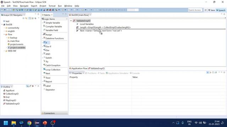This screenshot has height=127, width=227.
Task: Toggle the Logic Items palette drawer
Action: click(x=55, y=19)
